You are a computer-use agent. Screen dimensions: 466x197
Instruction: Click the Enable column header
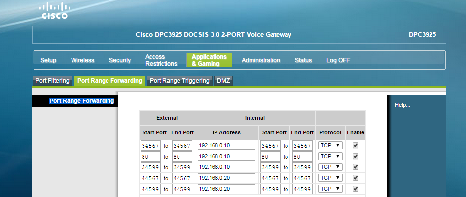356,132
